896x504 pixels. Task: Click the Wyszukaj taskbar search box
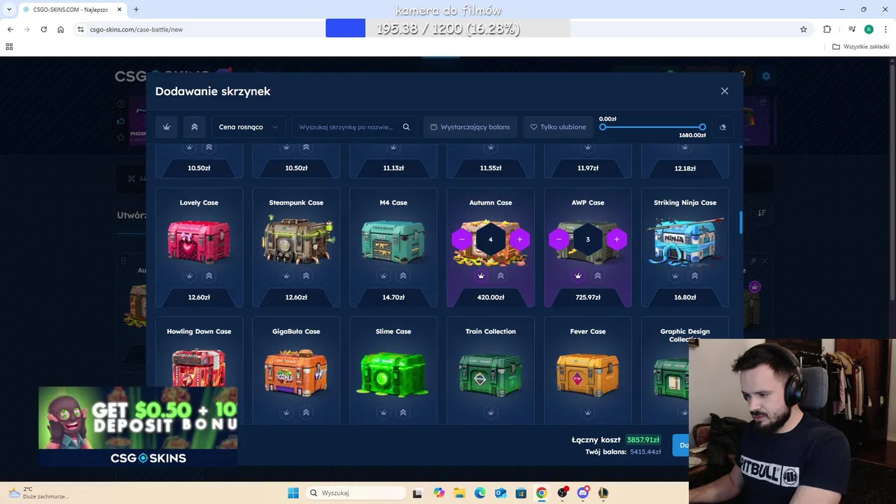click(355, 493)
